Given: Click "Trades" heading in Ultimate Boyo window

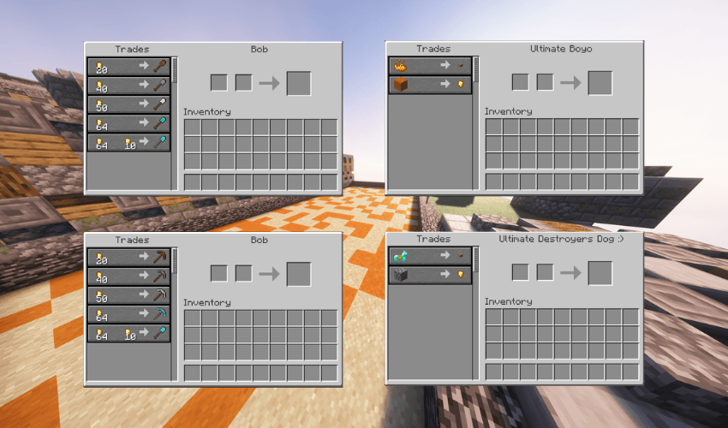Looking at the screenshot, I should pos(433,49).
